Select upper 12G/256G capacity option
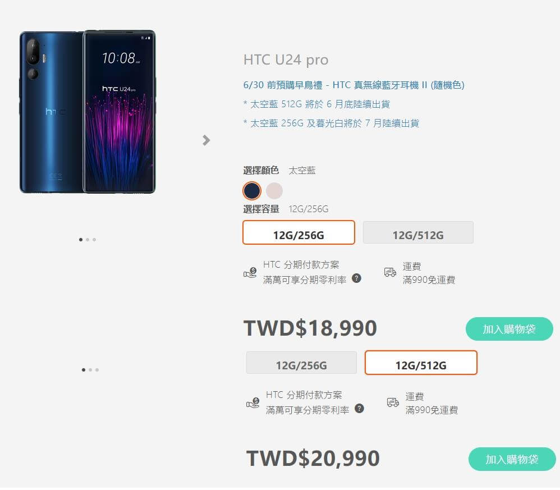Viewport: 560px width, 490px height. [x=299, y=232]
